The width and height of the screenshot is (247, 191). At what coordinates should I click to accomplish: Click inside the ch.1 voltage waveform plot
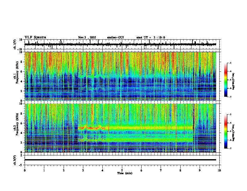(x=123, y=44)
